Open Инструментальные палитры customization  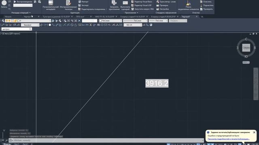pos(68,5)
